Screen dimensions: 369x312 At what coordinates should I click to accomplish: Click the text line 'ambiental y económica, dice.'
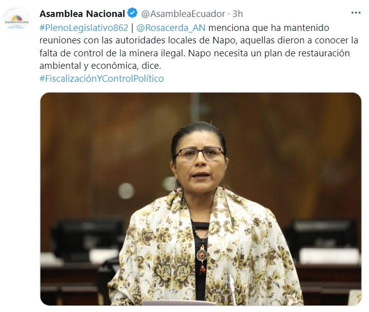pos(100,66)
